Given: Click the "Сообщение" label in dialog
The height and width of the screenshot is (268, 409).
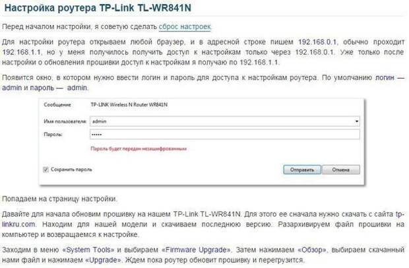Looking at the screenshot, I should (x=57, y=105).
